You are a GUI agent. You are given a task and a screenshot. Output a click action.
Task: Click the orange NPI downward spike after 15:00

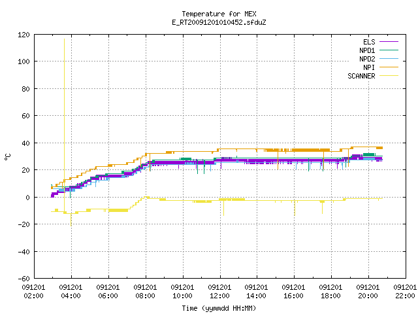pos(278,160)
